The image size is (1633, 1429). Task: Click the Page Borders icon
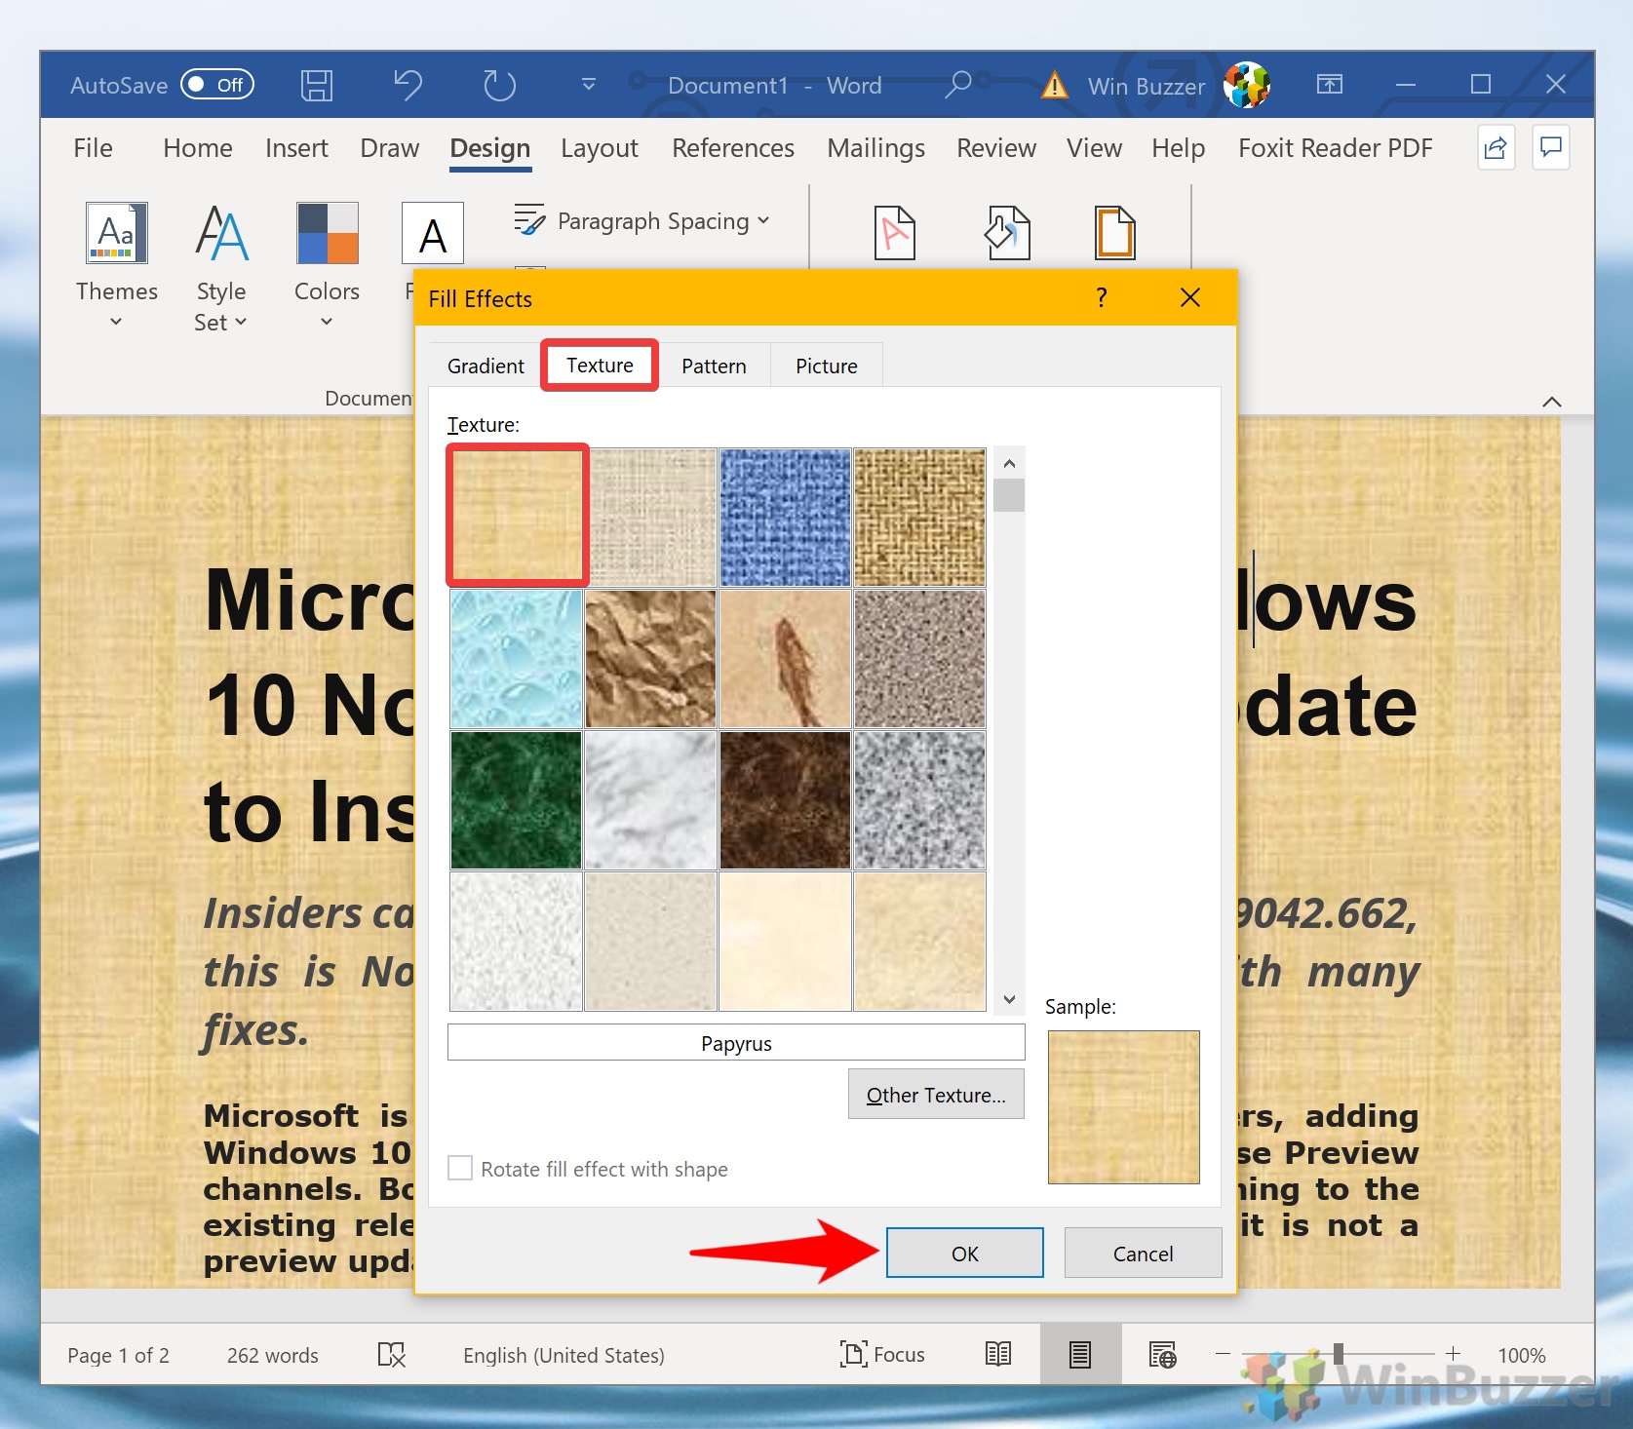coord(1114,232)
